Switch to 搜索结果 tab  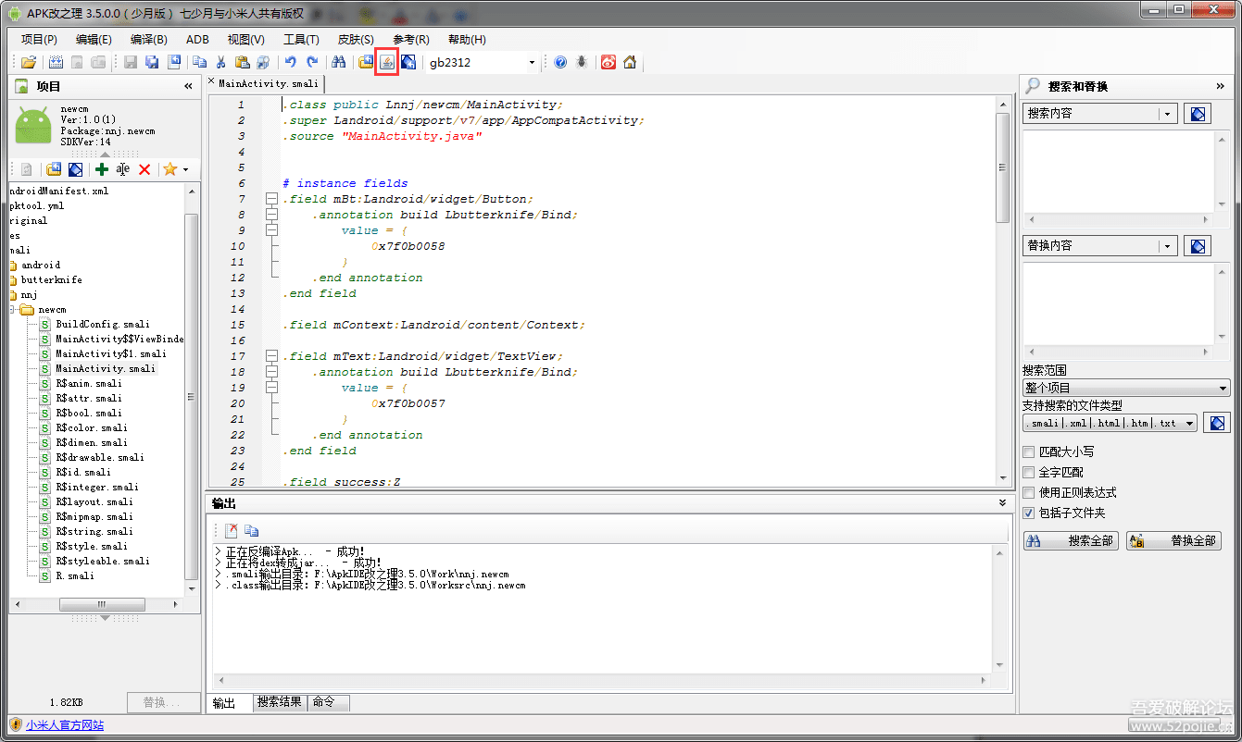[x=280, y=702]
